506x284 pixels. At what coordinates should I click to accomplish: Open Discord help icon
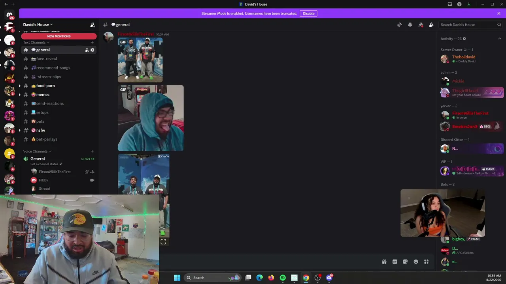click(x=459, y=4)
